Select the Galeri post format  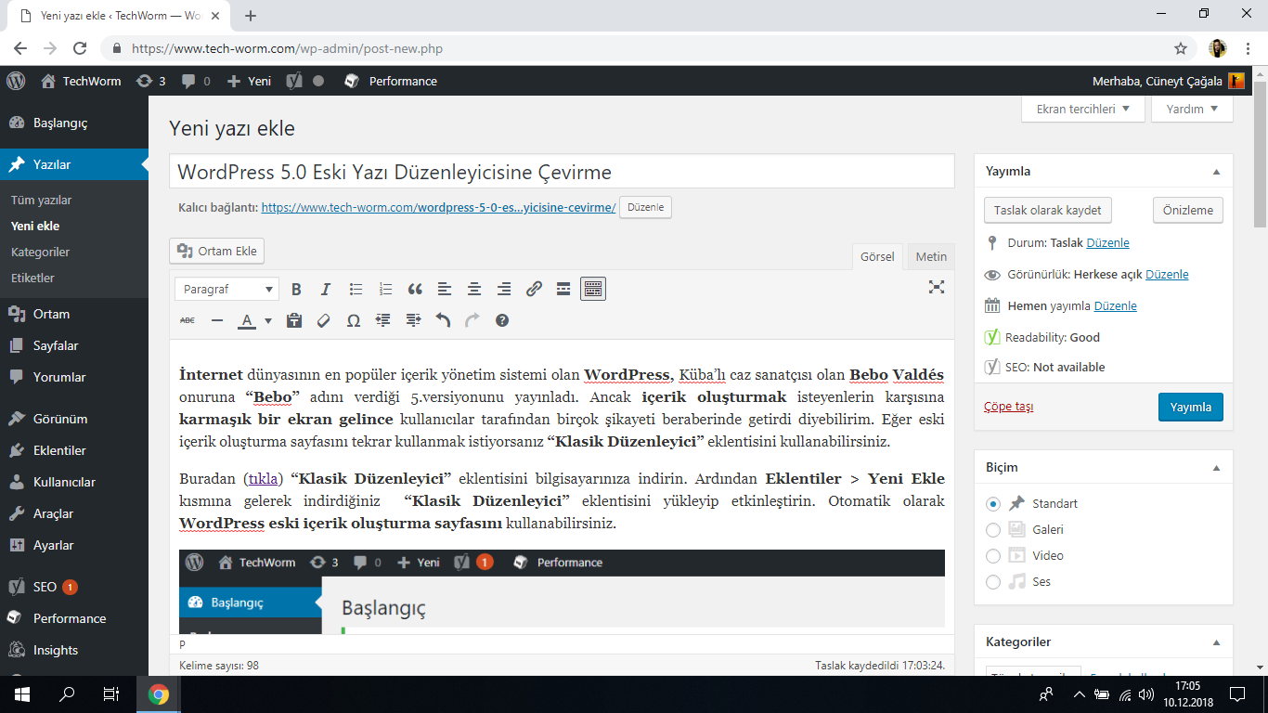[993, 529]
